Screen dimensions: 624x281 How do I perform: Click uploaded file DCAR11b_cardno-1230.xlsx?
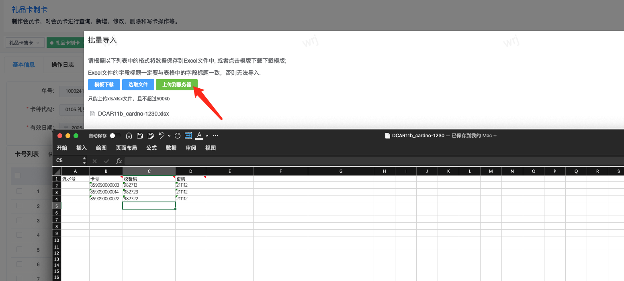133,114
